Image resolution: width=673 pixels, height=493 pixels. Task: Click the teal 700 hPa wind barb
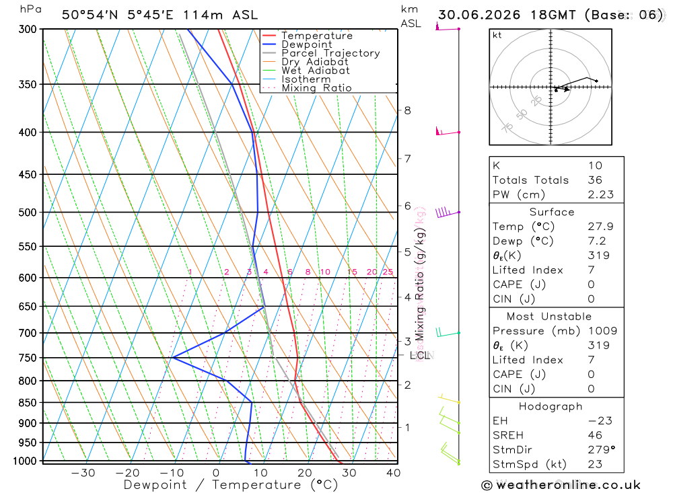[x=448, y=332]
